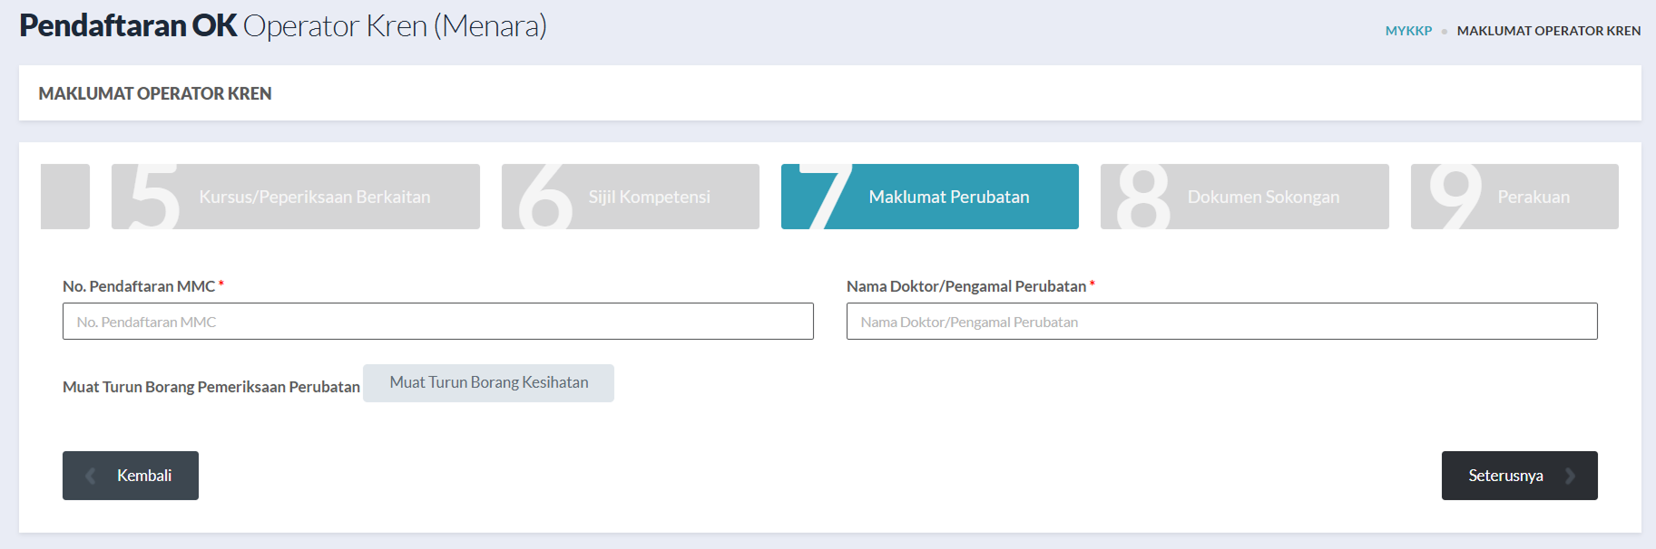This screenshot has height=549, width=1656.
Task: Follow the MYKKP breadcrumb link
Action: click(x=1408, y=31)
